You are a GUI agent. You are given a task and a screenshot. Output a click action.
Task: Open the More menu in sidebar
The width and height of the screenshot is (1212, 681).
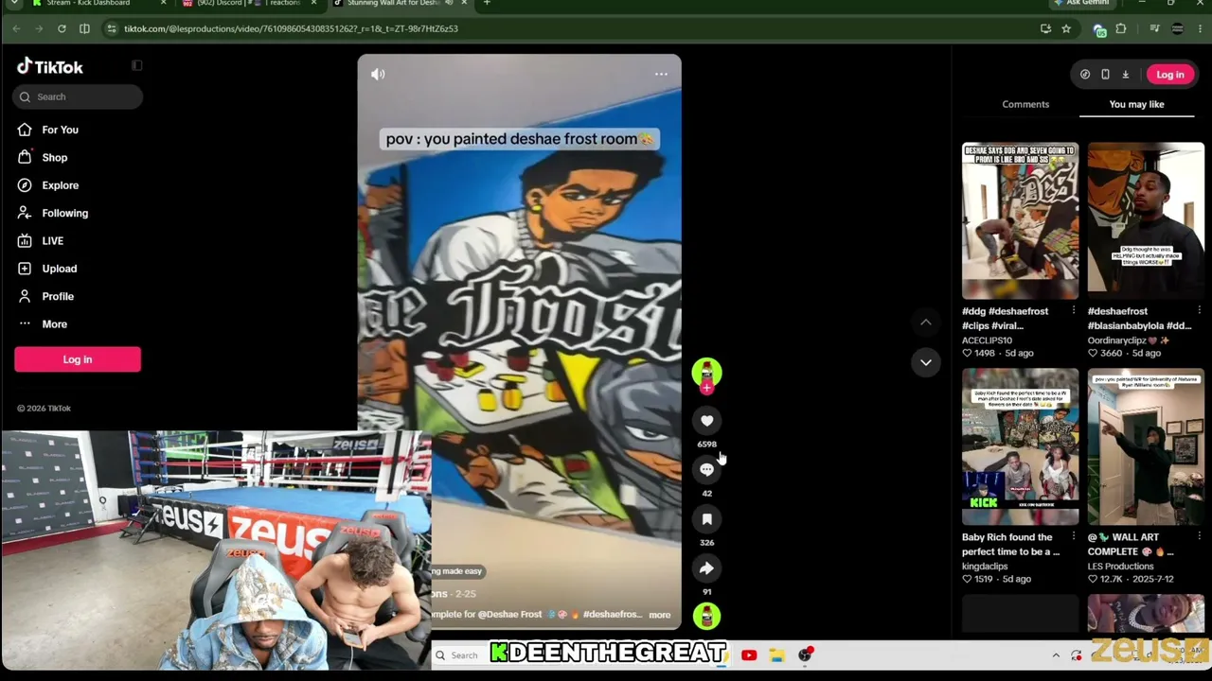54,324
